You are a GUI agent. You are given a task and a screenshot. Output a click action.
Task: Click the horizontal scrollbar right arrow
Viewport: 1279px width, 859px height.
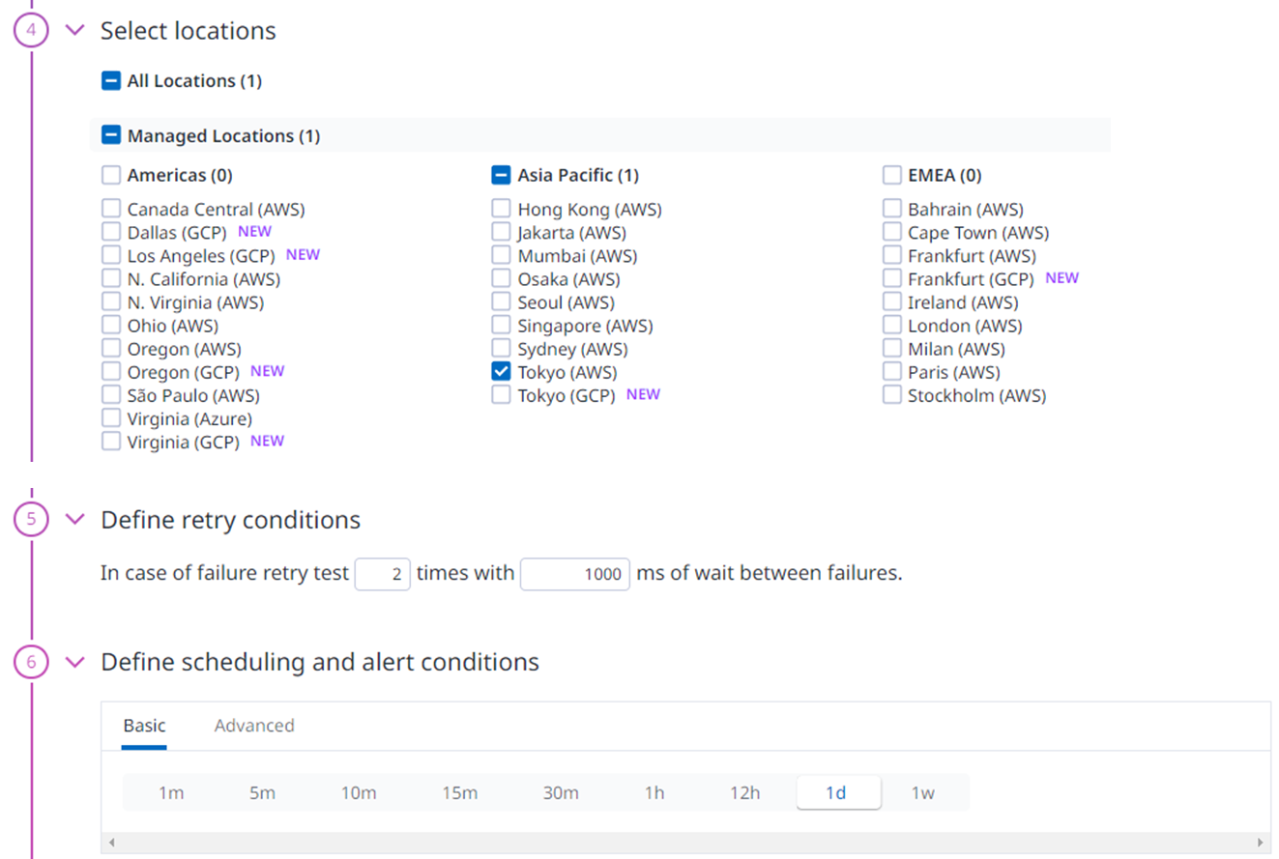1260,843
